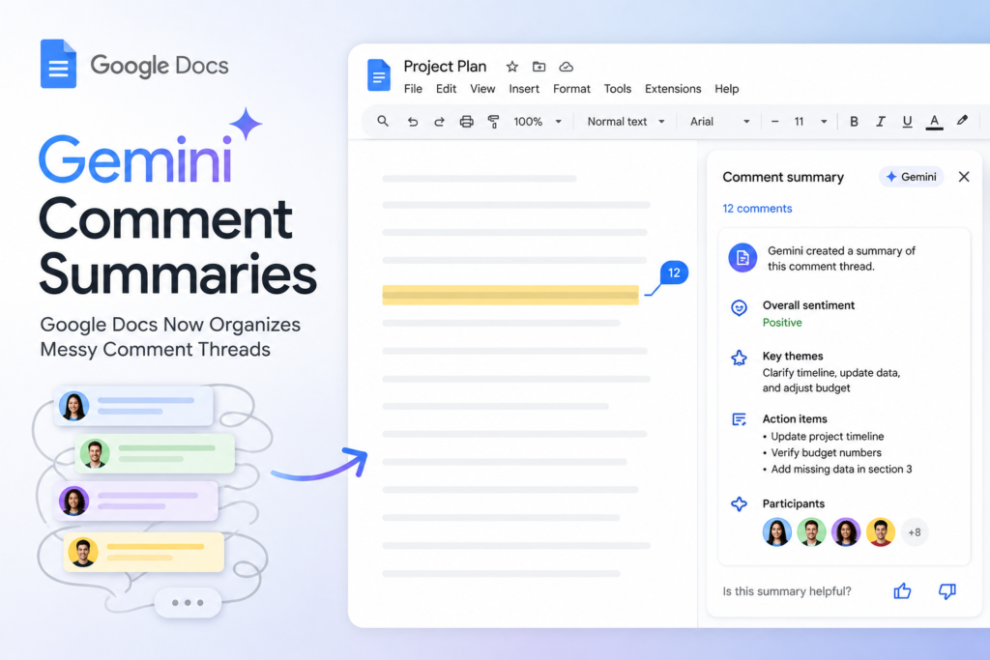Decrease font size with minus button
This screenshot has height=660, width=990.
coord(774,122)
